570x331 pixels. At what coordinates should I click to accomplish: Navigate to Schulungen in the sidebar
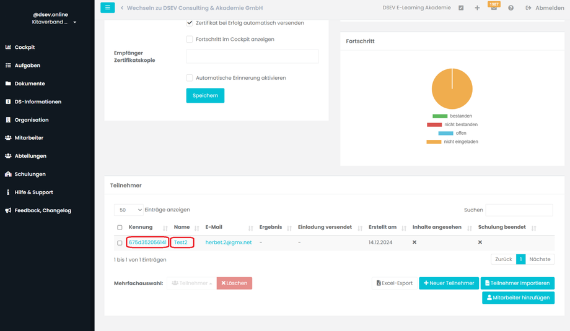point(30,174)
